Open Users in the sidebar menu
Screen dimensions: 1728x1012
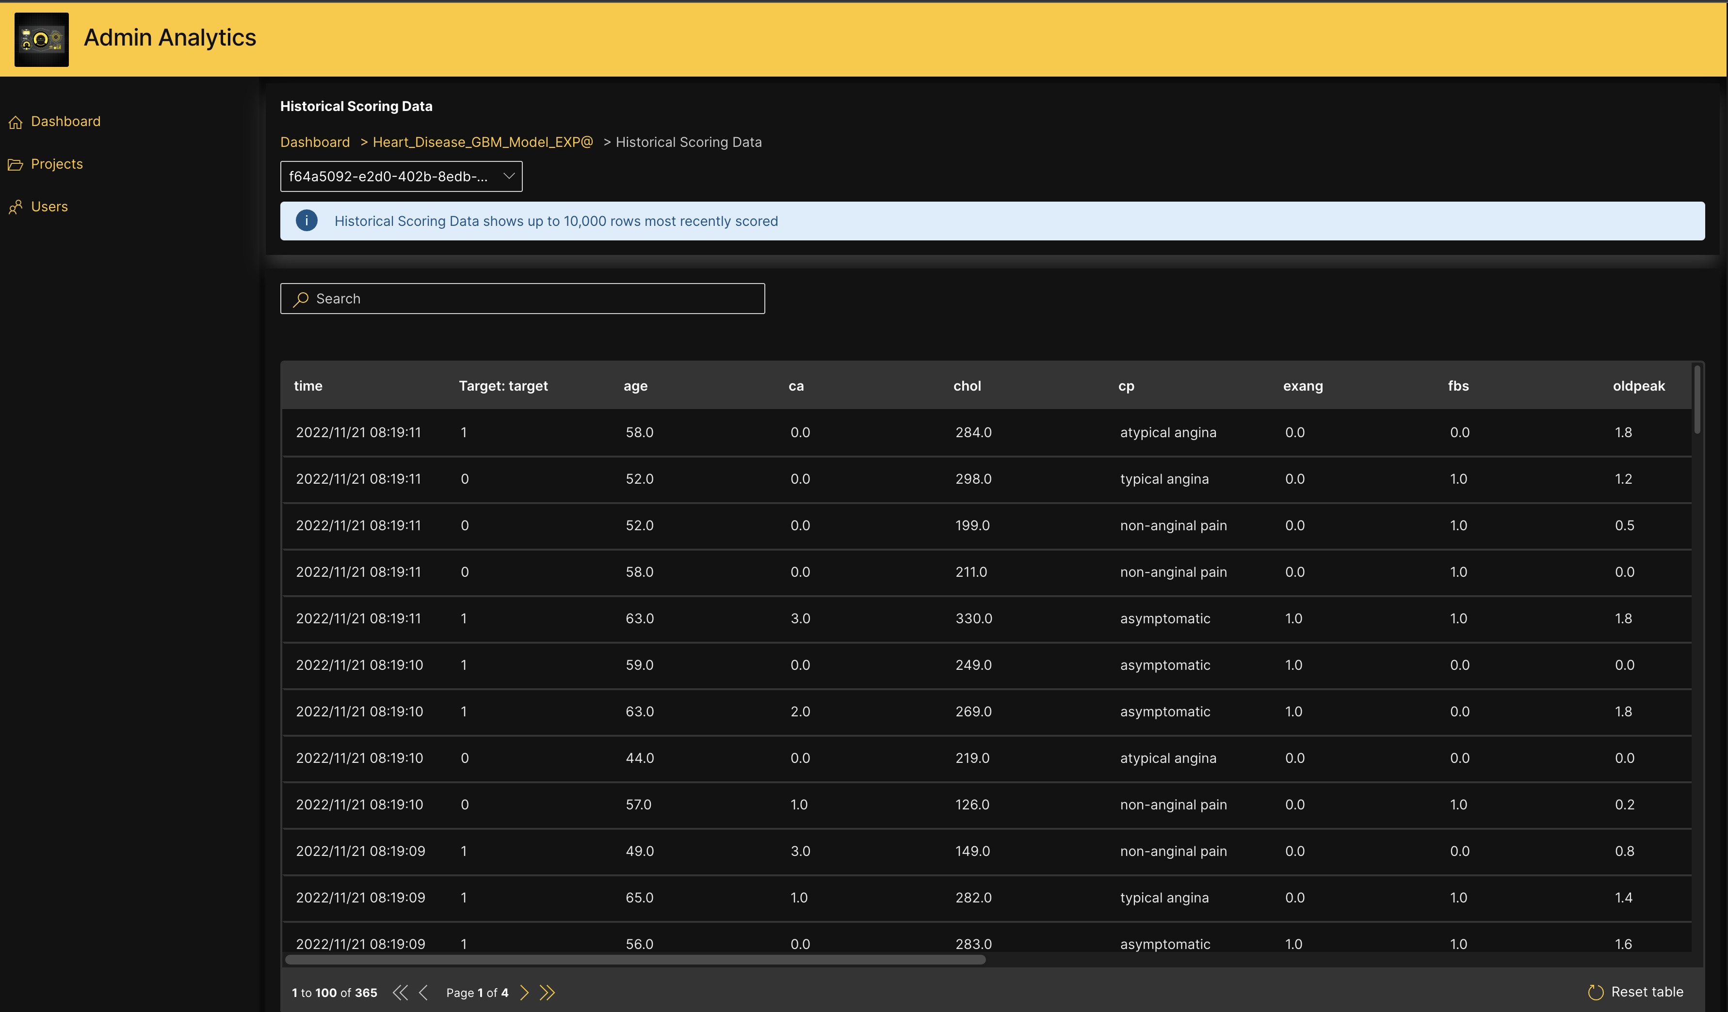click(49, 206)
